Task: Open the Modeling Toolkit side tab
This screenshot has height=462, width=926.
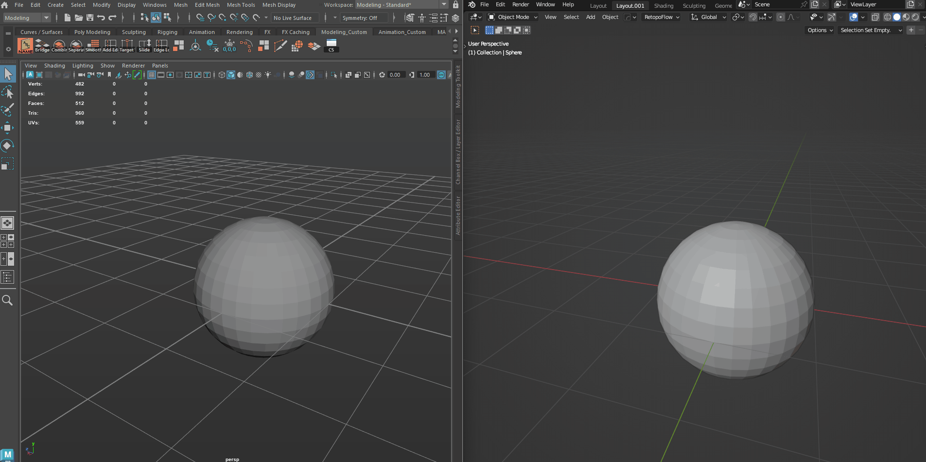Action: (x=457, y=86)
